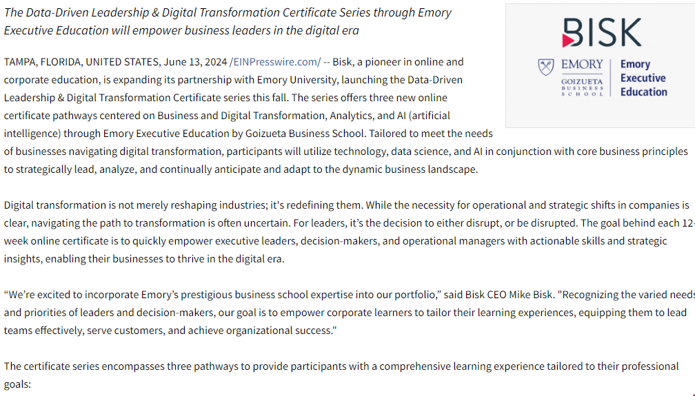Open the EINPresswire.com link
The width and height of the screenshot is (695, 396).
tap(274, 62)
